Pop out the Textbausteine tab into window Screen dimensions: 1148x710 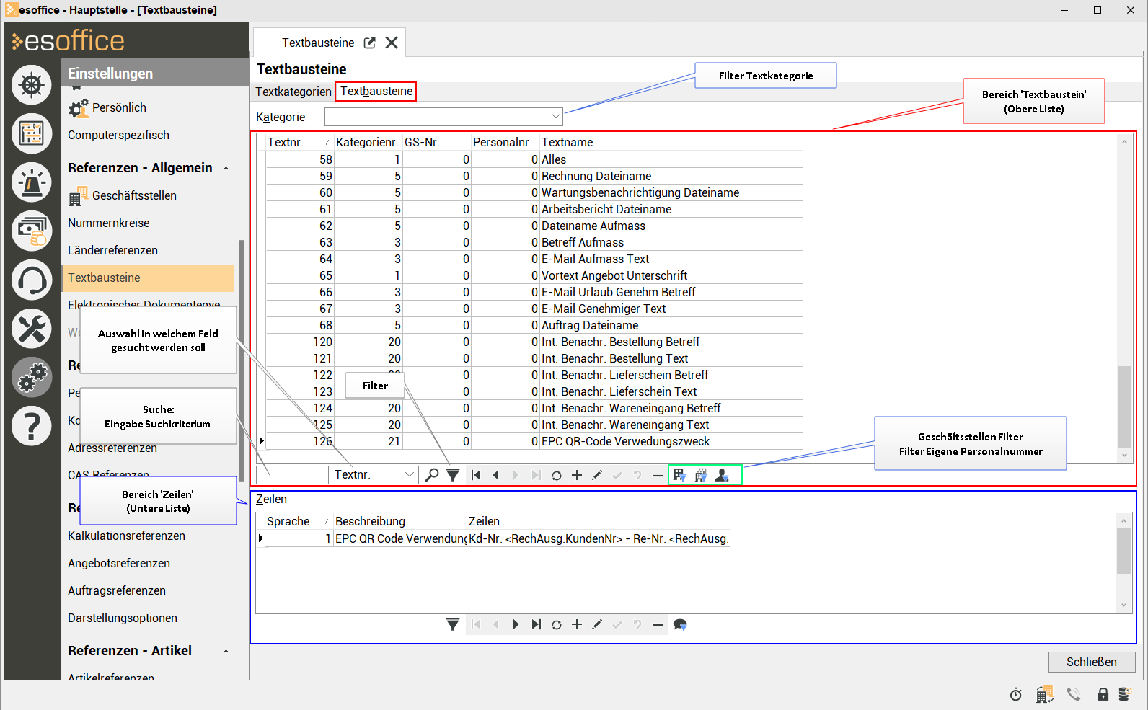370,43
